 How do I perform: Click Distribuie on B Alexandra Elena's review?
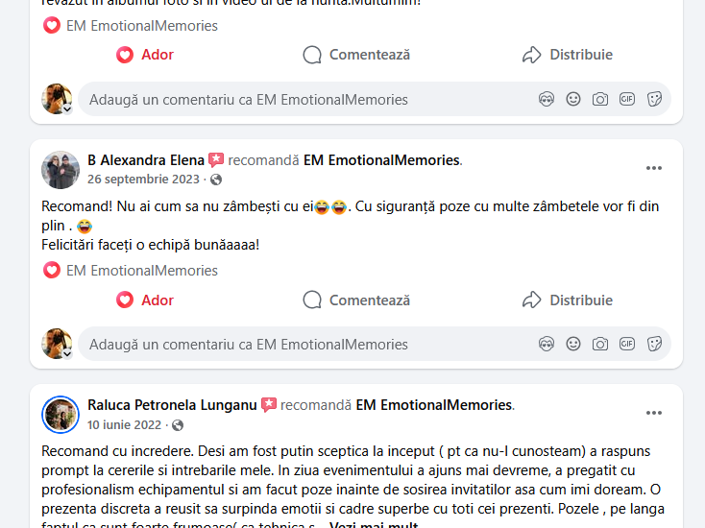[568, 300]
